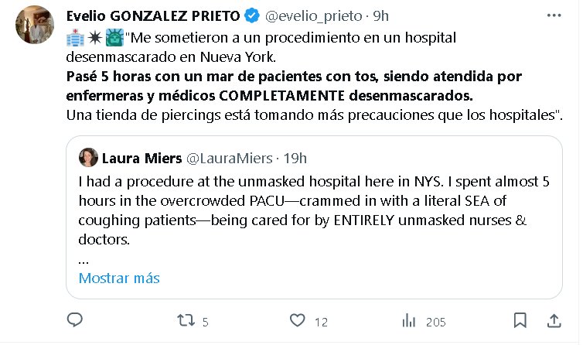Click the blue verified badge
This screenshot has height=345, width=583.
pos(251,15)
